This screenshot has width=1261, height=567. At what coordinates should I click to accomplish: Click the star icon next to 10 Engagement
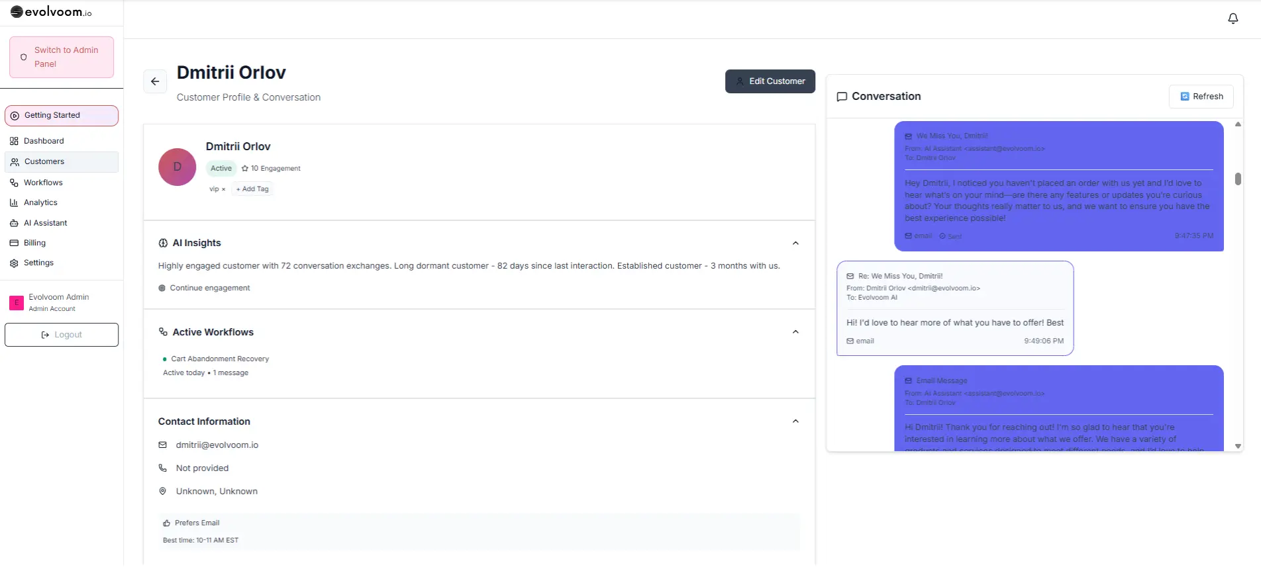[x=245, y=169]
